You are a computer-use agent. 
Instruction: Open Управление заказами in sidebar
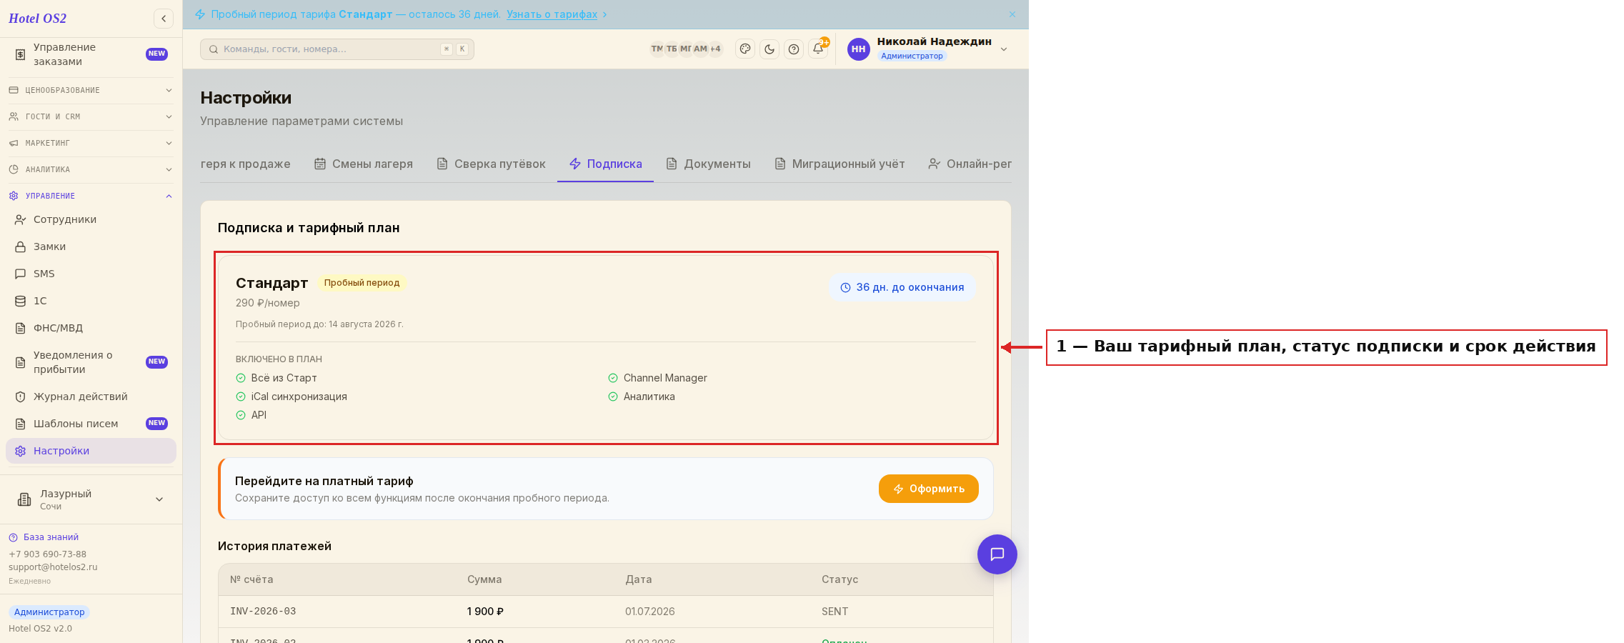point(91,54)
